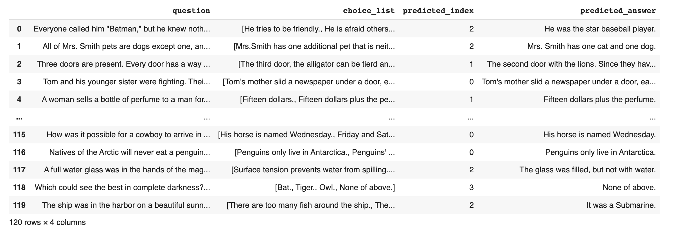Click the cowboy question in row 115
This screenshot has height=230, width=690.
click(128, 134)
